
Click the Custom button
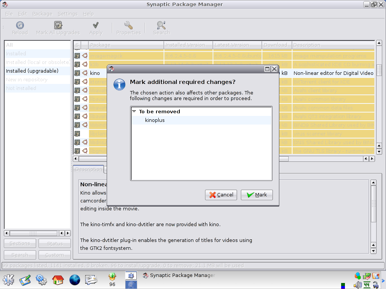click(x=55, y=255)
